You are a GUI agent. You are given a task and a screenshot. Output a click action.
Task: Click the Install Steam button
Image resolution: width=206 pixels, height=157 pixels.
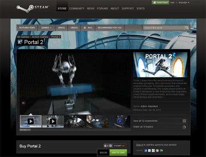[161, 3]
